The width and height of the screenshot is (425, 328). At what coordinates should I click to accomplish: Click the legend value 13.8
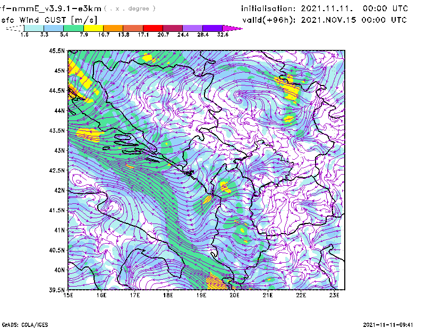click(124, 34)
